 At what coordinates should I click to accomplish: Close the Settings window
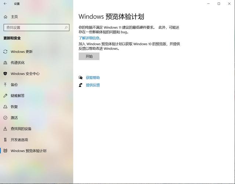coord(229,4)
